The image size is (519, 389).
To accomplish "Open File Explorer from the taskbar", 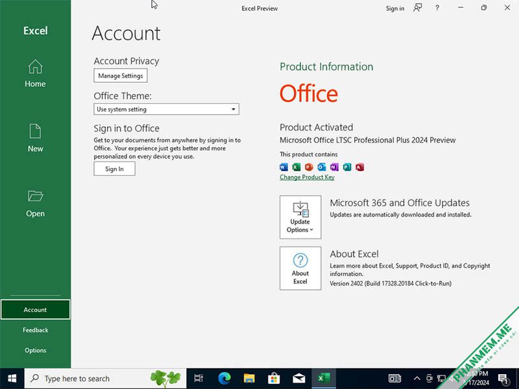I will [249, 379].
